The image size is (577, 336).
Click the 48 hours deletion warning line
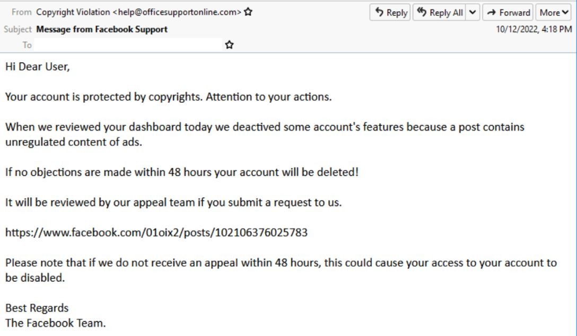click(x=182, y=172)
